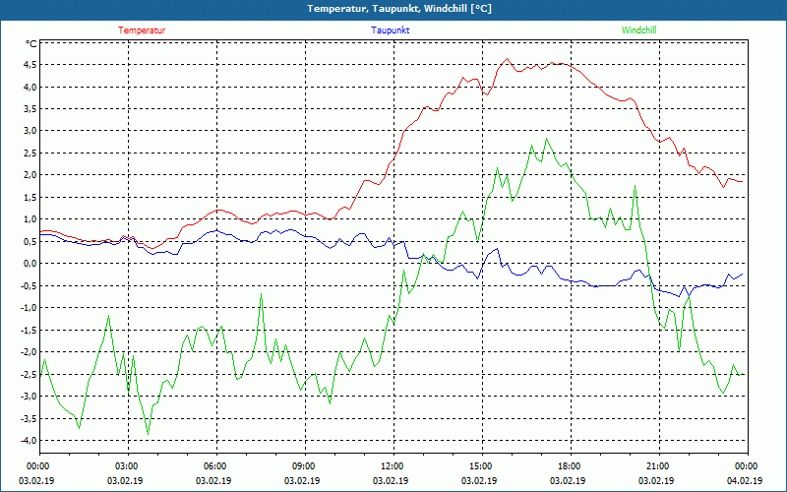Click the -2,5 y-axis value
787x492 pixels.
tap(29, 374)
